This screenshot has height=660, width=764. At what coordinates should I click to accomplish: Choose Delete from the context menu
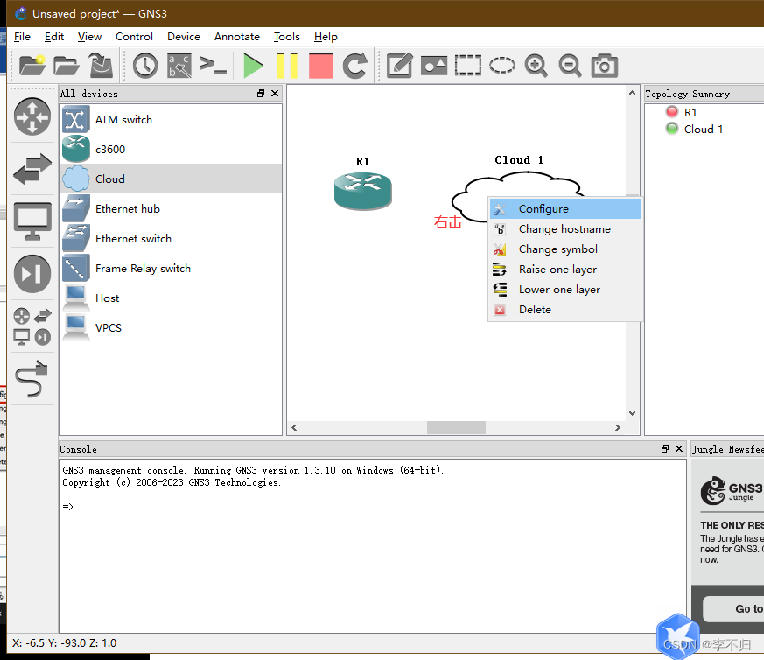click(565, 310)
